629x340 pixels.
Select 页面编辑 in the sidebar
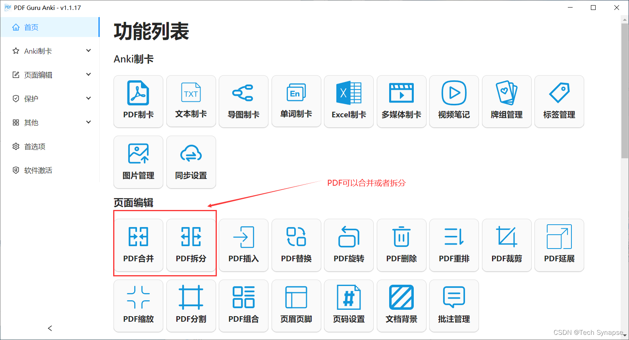[x=50, y=75]
